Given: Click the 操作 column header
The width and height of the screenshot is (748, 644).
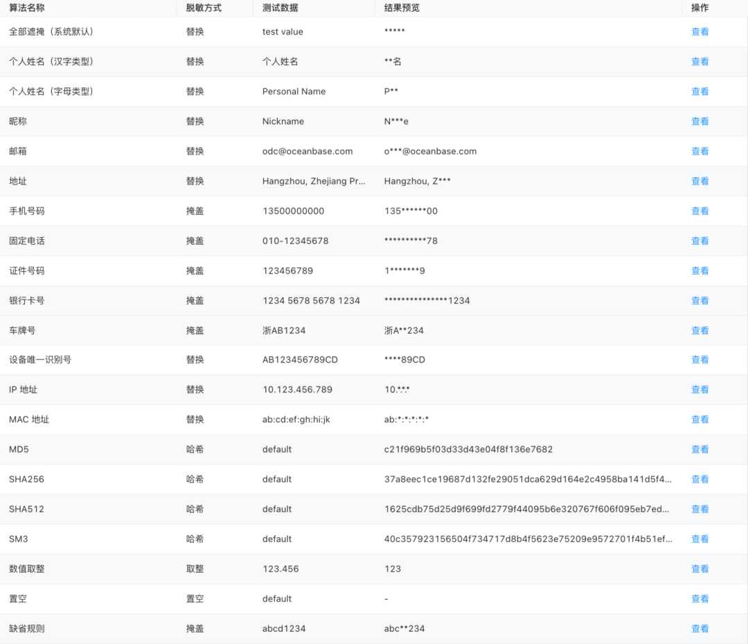Looking at the screenshot, I should pos(700,8).
